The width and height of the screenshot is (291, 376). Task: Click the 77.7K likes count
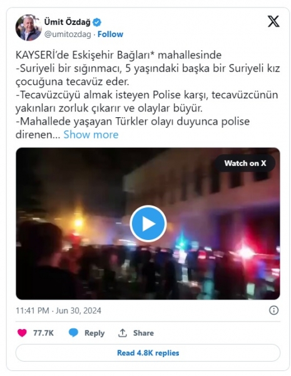(43, 333)
